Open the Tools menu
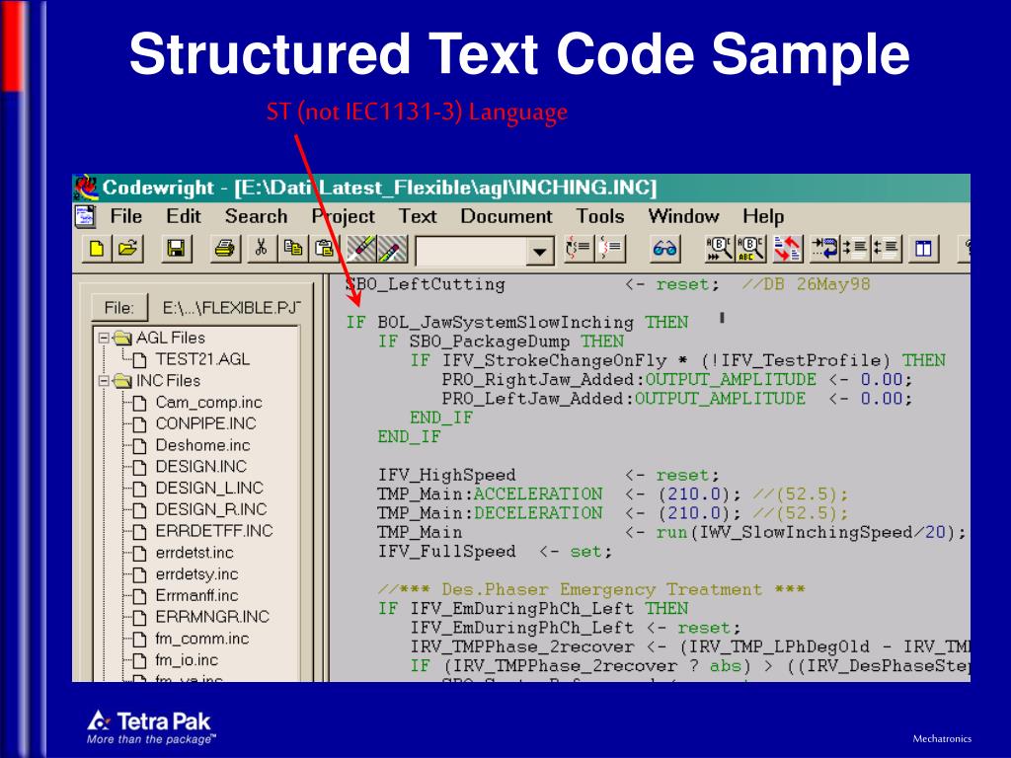Image resolution: width=1011 pixels, height=758 pixels. tap(600, 216)
